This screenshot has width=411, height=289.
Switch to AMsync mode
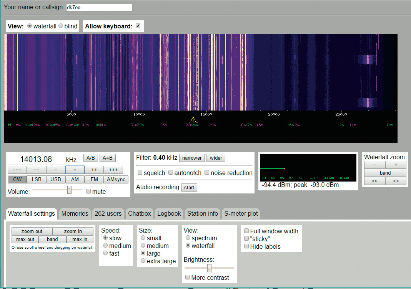pos(116,180)
